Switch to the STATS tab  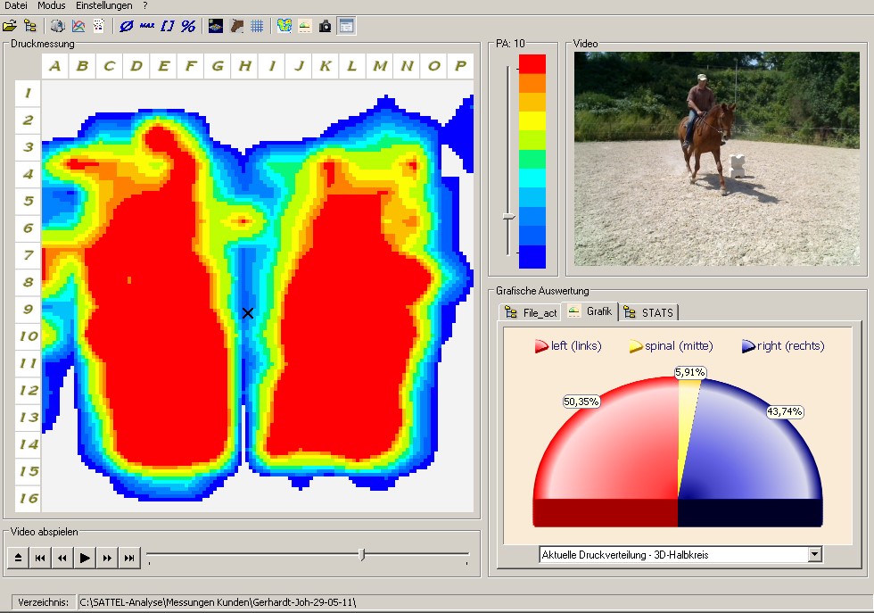(x=649, y=312)
